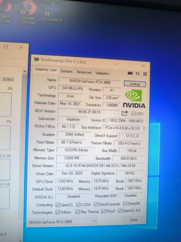Click the Driver Date Dec 02, 2025 field
The width and height of the screenshot is (181, 242).
(x=72, y=173)
